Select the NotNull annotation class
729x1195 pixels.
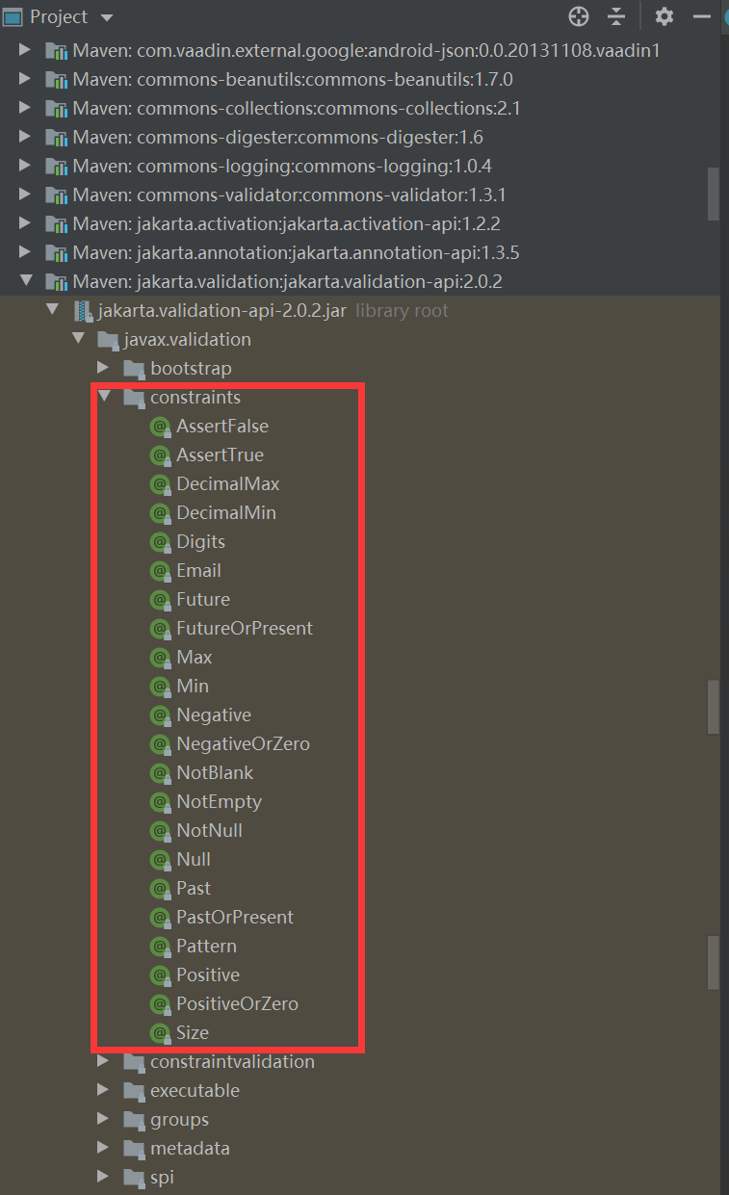(x=209, y=830)
